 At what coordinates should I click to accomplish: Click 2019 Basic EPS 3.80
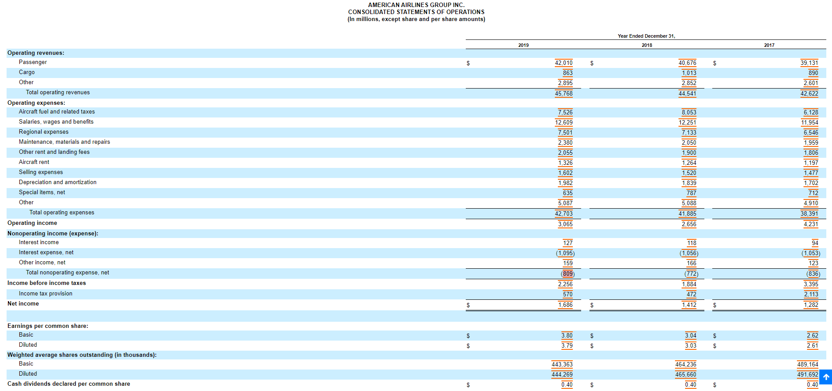click(567, 336)
